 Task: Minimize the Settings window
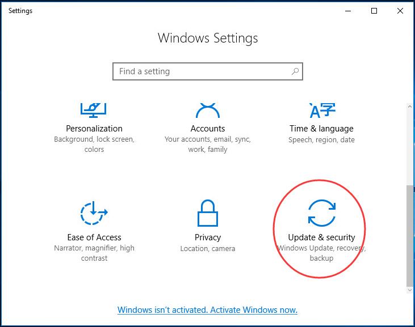348,11
